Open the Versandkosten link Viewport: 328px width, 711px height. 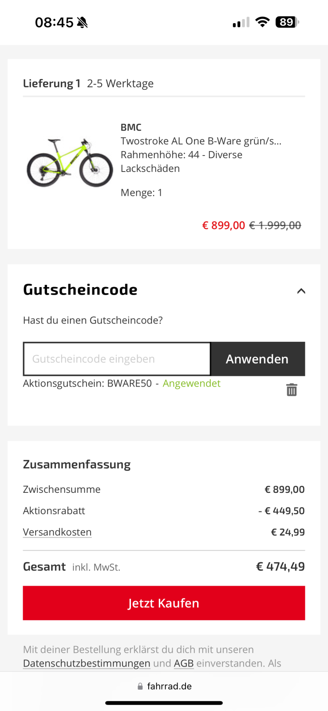[57, 532]
